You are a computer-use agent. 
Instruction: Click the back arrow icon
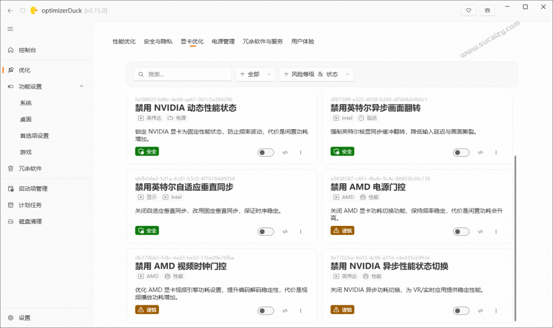pos(10,11)
